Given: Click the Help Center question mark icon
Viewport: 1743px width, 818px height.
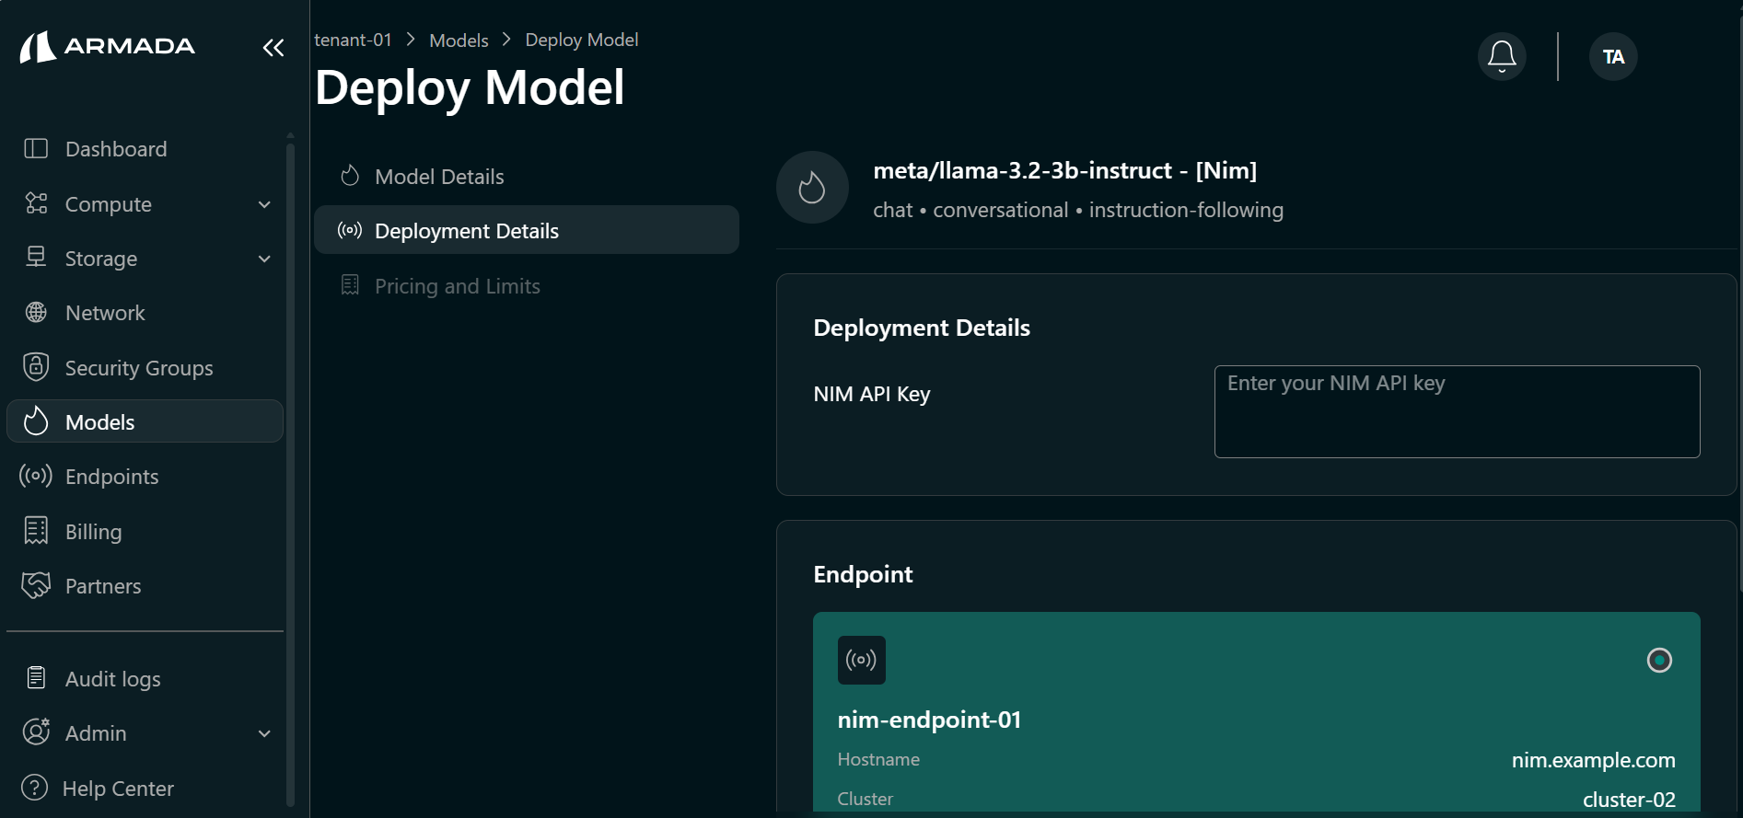Looking at the screenshot, I should [x=34, y=788].
